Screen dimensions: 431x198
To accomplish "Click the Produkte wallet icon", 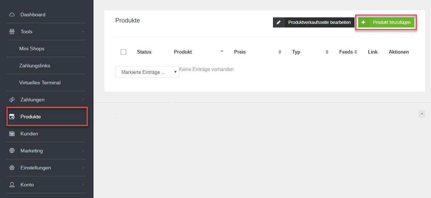I will click(x=12, y=117).
